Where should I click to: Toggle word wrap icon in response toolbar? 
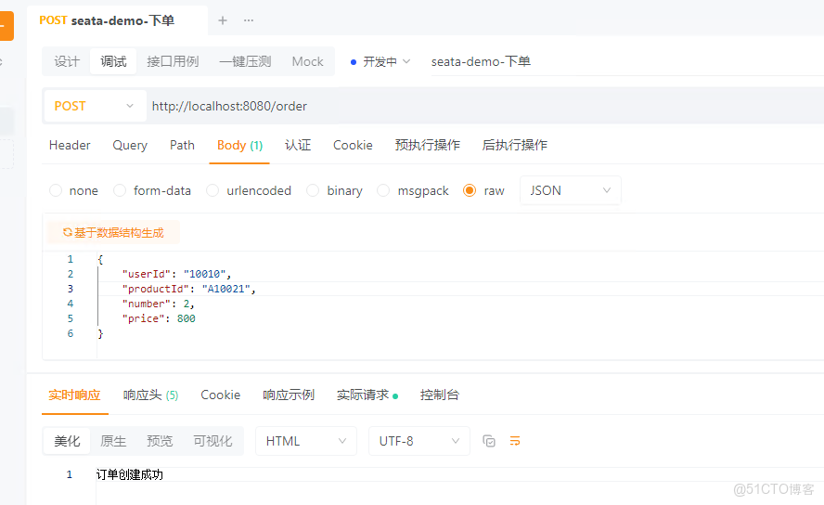[515, 441]
